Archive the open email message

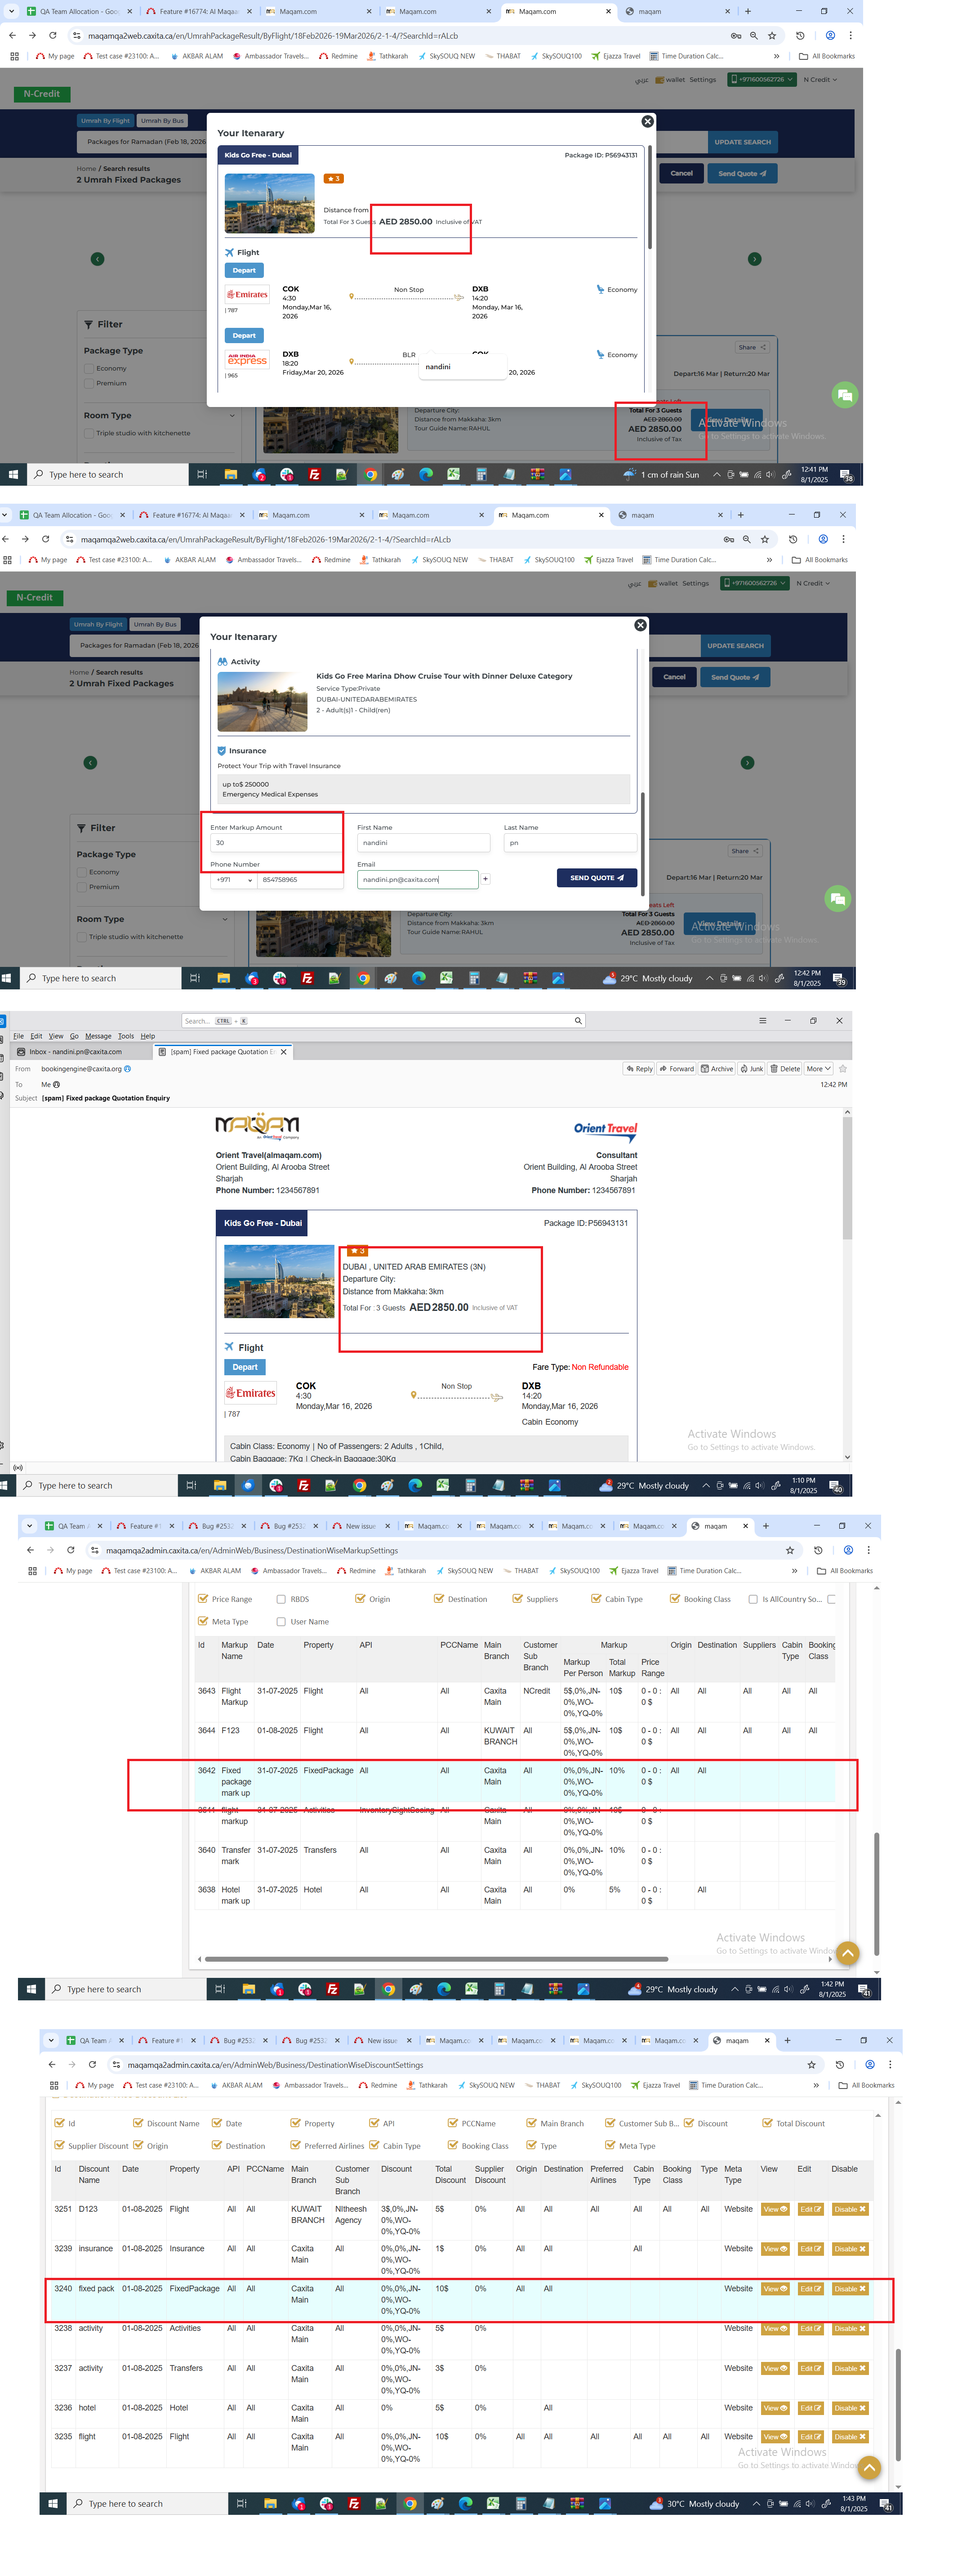pos(717,1069)
